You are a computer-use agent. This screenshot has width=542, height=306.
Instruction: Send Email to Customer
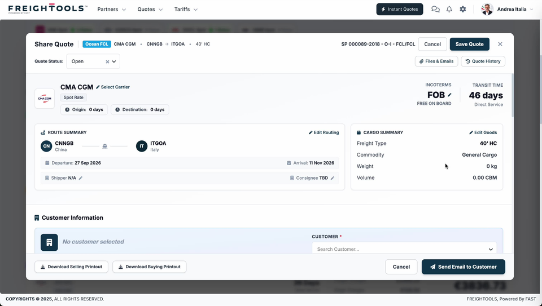point(463,267)
